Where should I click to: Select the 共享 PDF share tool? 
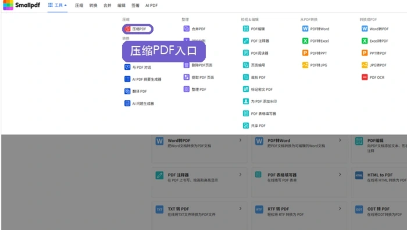254,126
